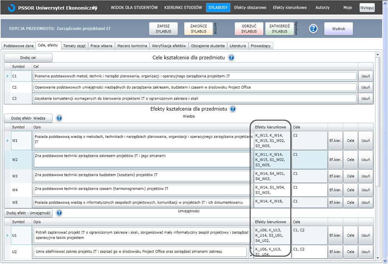The height and width of the screenshot is (264, 388).
Task: Open Efekty kierunkowe menu item
Action: click(x=289, y=8)
